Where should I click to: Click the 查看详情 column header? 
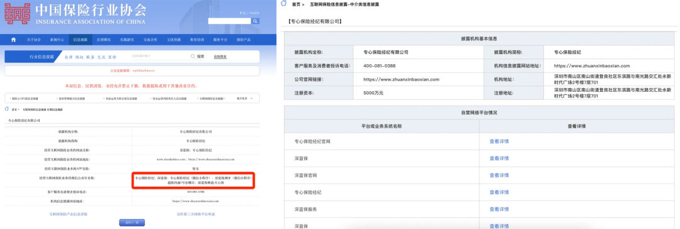point(577,126)
